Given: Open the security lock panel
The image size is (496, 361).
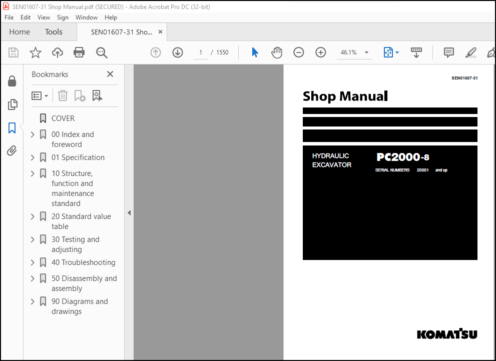Looking at the screenshot, I should [x=12, y=81].
